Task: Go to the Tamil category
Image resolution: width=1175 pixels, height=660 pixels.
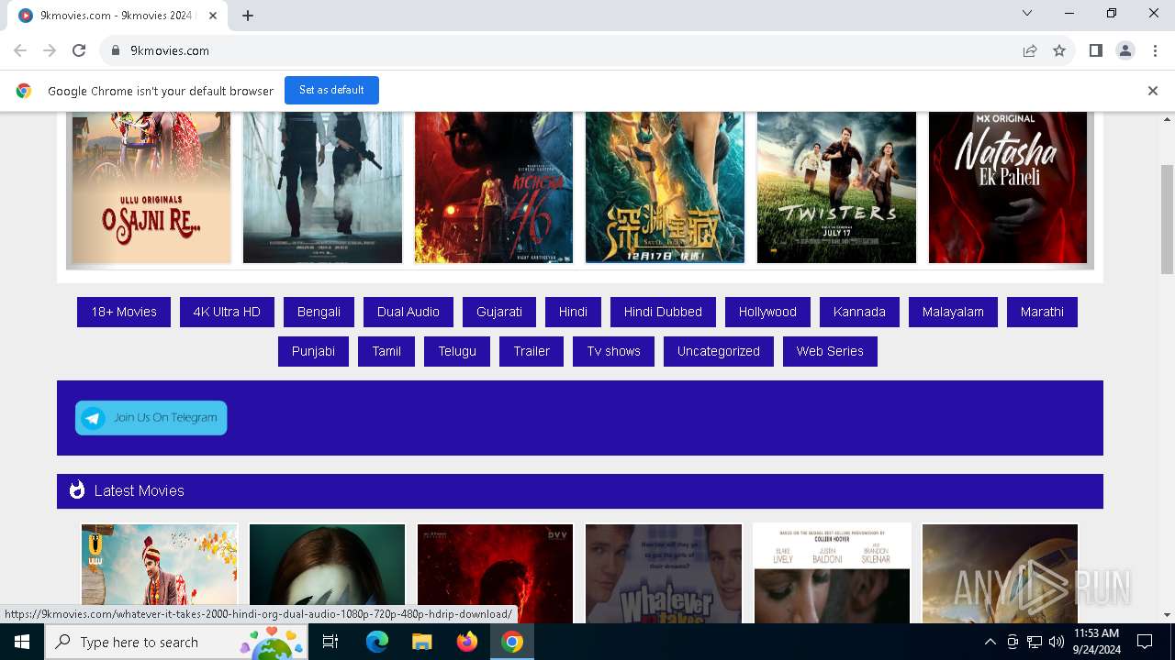Action: [x=386, y=351]
